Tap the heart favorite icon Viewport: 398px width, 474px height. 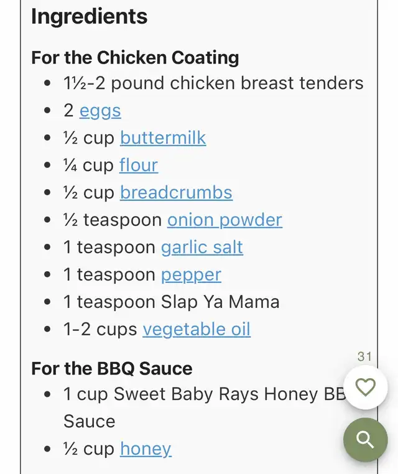click(x=365, y=388)
